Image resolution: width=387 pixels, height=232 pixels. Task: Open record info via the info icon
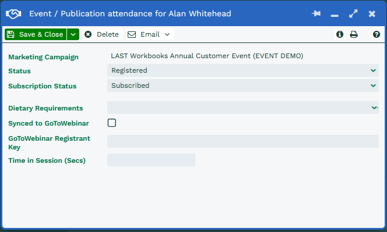click(340, 34)
